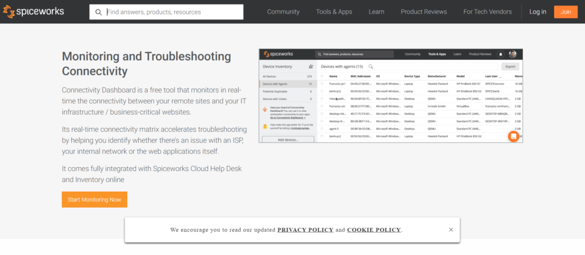
Task: Click the Name column header
Action: [333, 76]
